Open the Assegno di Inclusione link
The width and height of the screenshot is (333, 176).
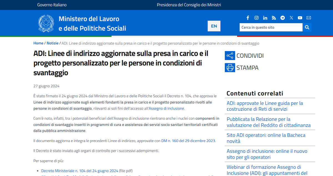[166, 108]
